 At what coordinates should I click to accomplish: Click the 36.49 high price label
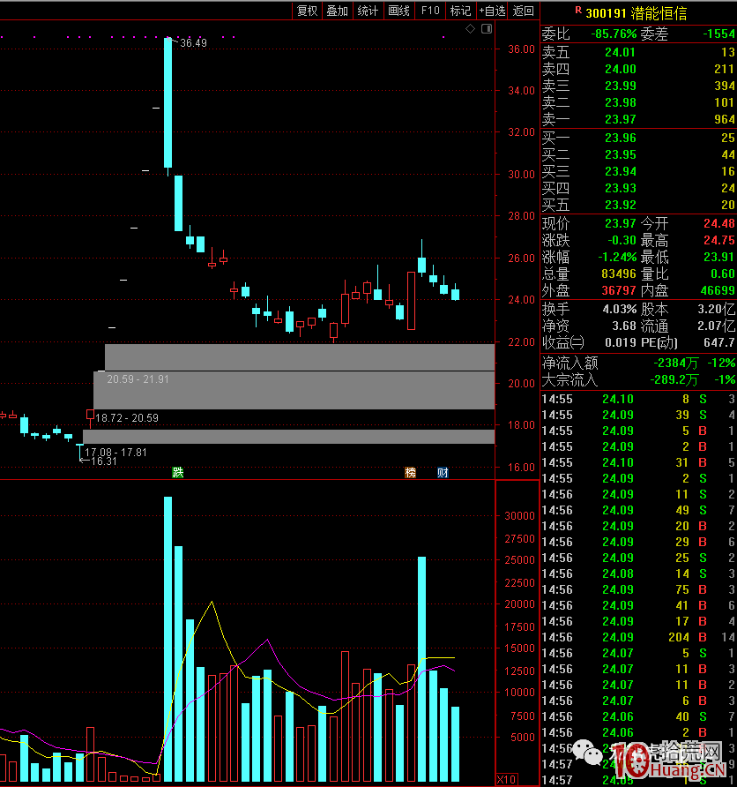click(194, 42)
